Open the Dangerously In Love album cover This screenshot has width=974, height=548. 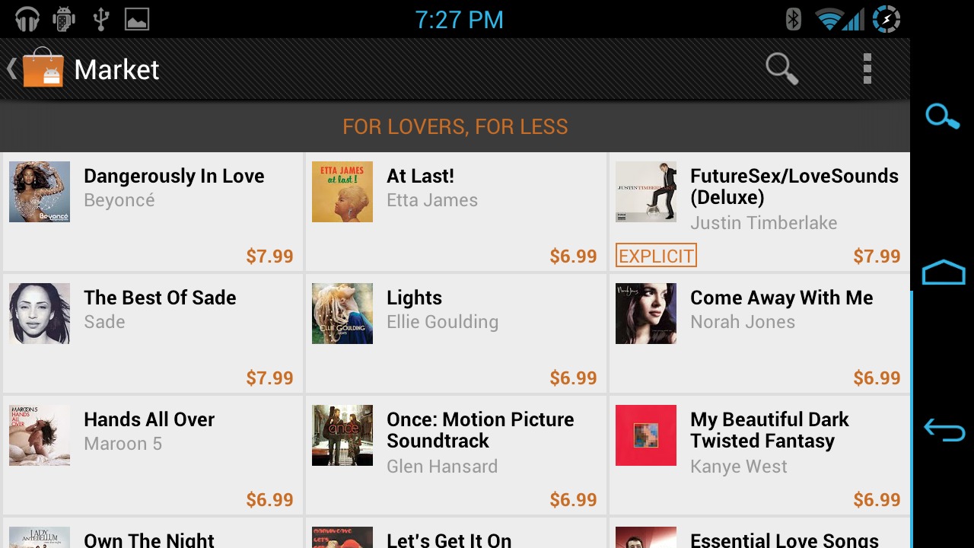click(40, 192)
